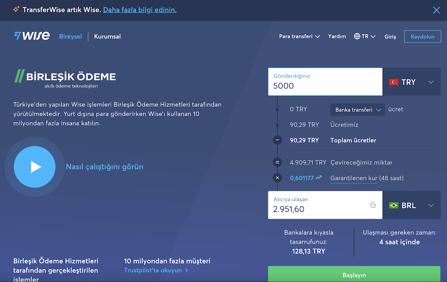The image size is (447, 282).
Task: Click the lock icon in recipient field
Action: coord(373,204)
